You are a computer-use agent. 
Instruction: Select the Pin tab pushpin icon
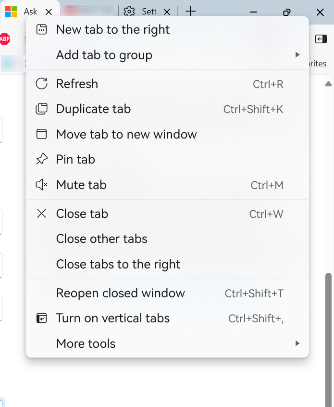(x=41, y=159)
